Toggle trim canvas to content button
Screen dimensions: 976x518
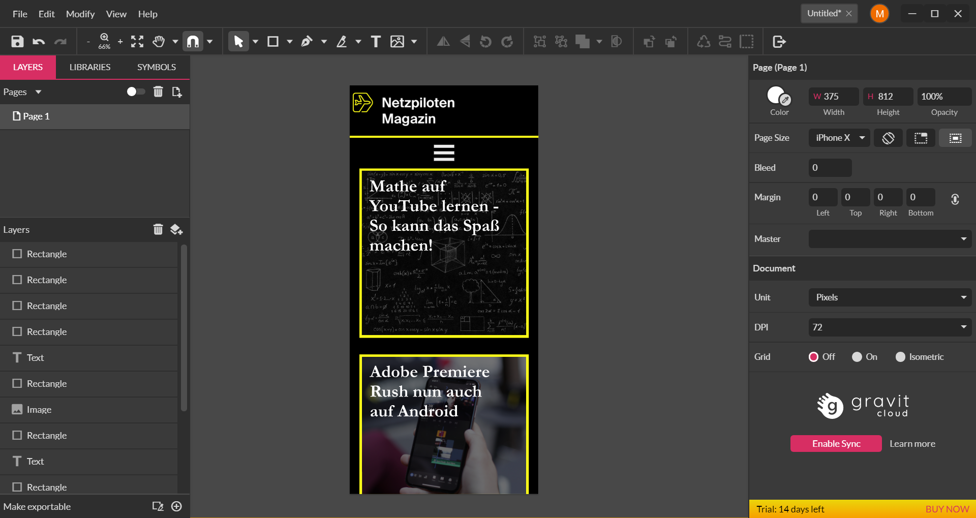[921, 138]
